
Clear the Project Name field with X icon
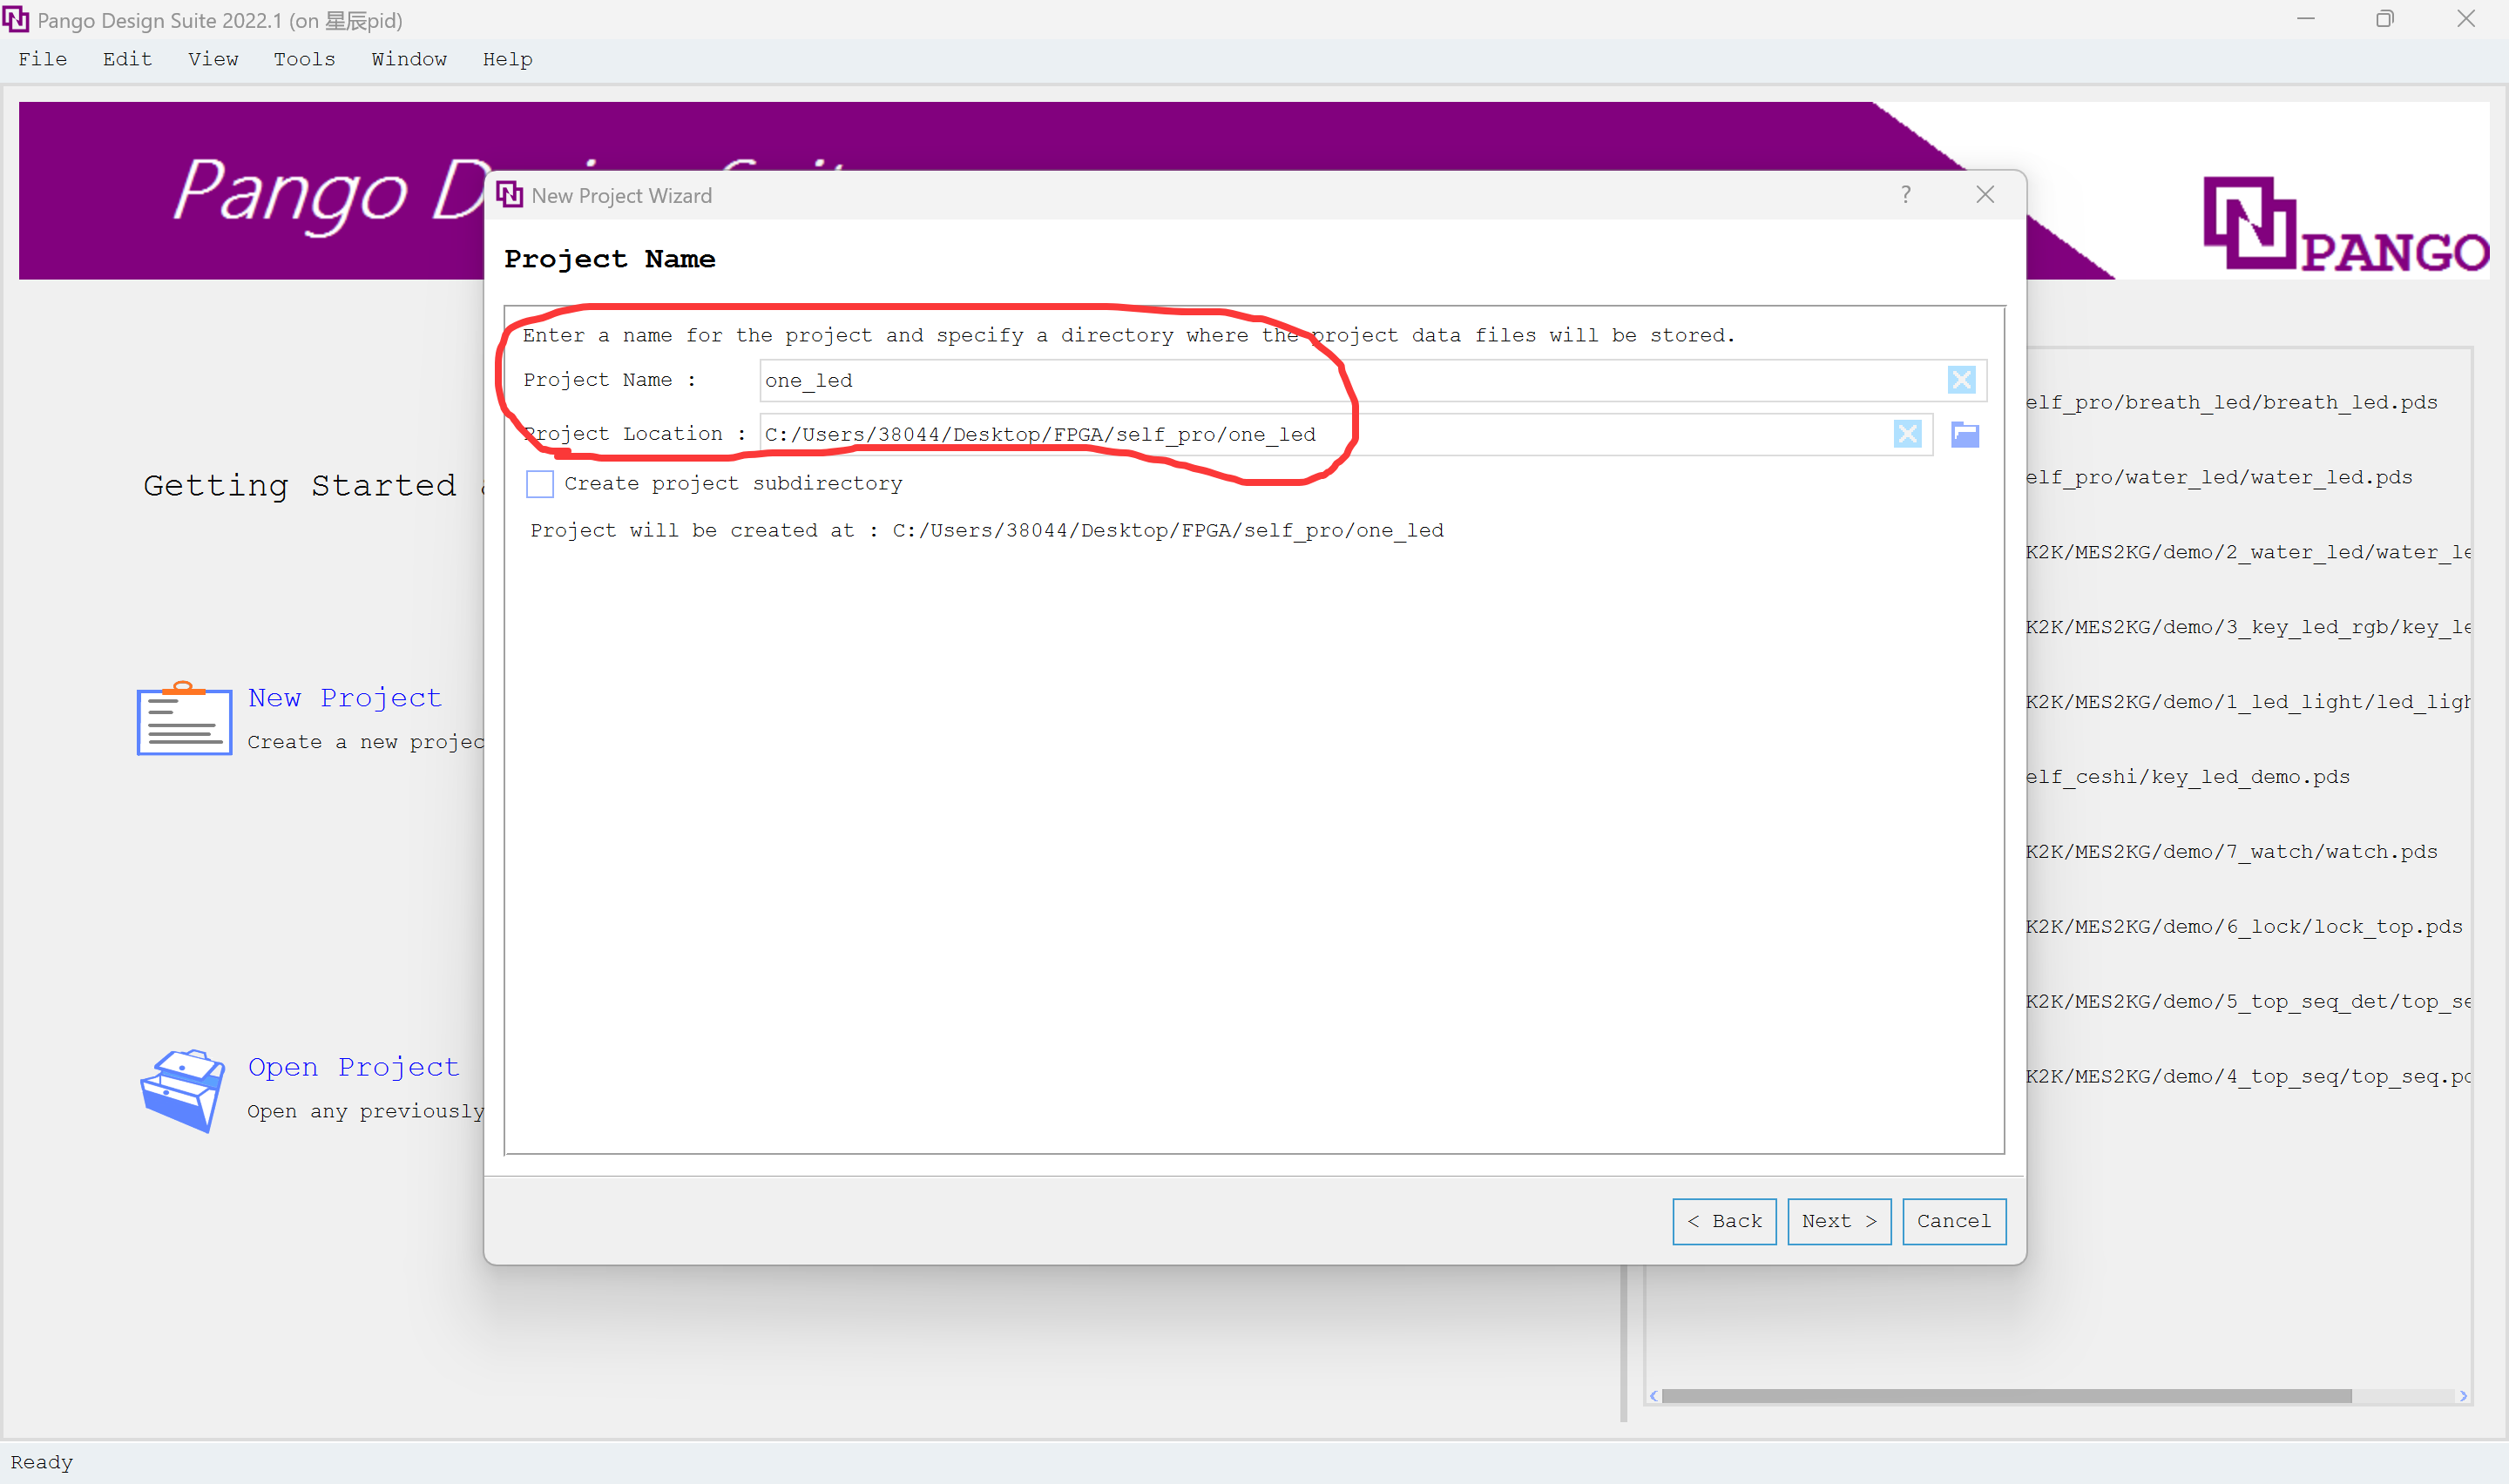1961,380
